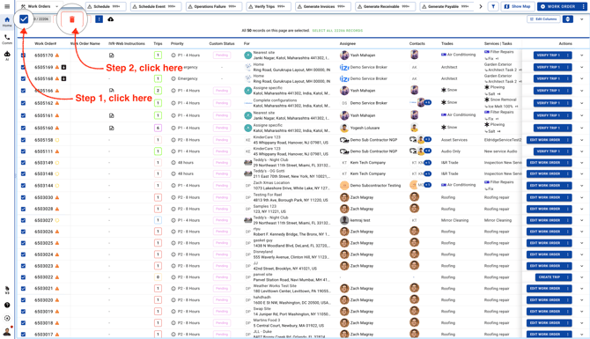
Task: Expand row details for work order 6503144
Action: [582, 186]
